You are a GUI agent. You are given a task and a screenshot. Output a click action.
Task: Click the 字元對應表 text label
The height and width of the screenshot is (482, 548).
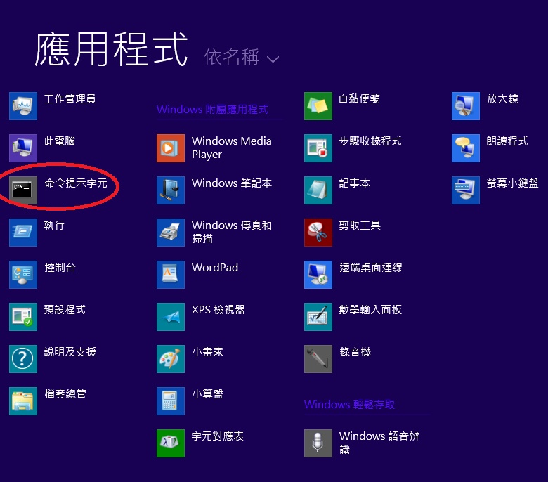(217, 436)
